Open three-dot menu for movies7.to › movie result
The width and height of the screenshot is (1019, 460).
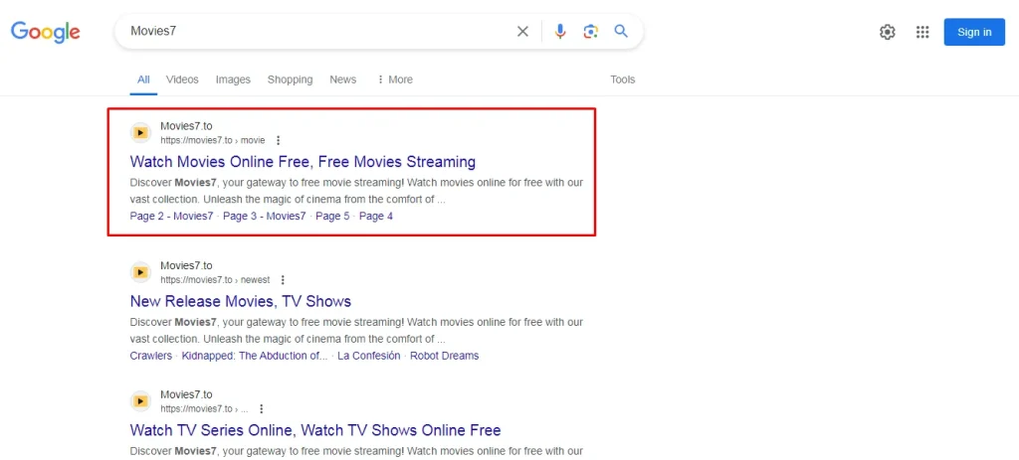click(279, 140)
